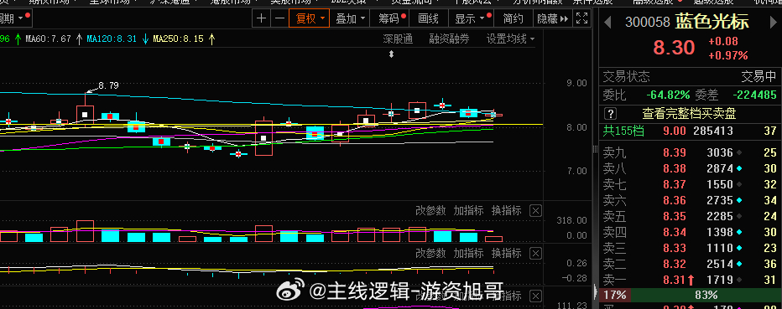Click the 深股通 label
782x309 pixels.
point(398,39)
